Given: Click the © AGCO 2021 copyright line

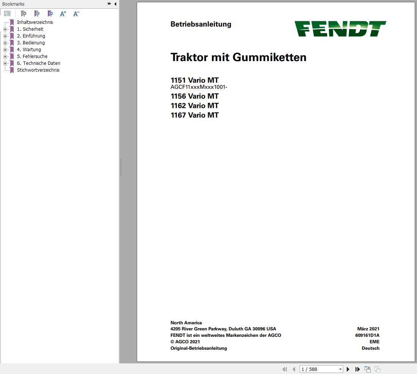Looking at the screenshot, I should [185, 342].
